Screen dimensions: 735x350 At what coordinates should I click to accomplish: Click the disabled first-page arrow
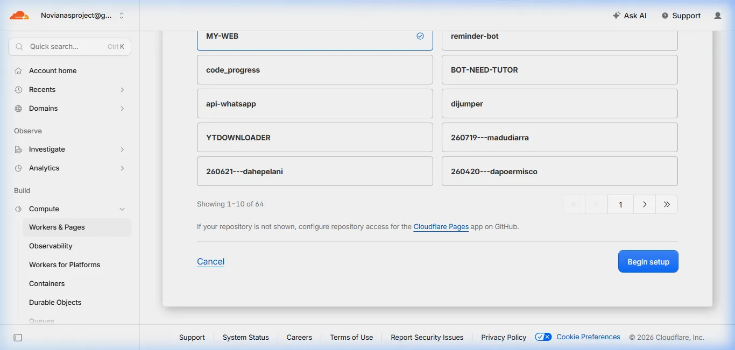click(574, 204)
